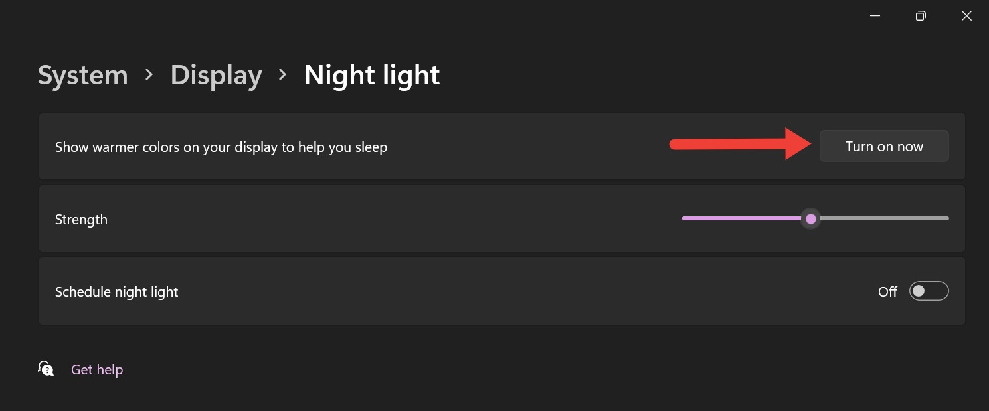Screen dimensions: 989x411
Task: Click the chevron between System and Display
Action: [x=149, y=75]
